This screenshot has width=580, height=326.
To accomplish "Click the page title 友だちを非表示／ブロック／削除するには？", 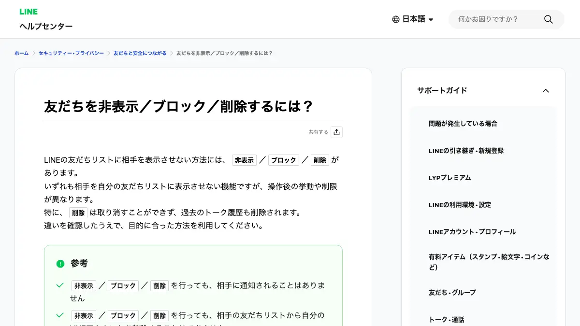I will click(179, 106).
